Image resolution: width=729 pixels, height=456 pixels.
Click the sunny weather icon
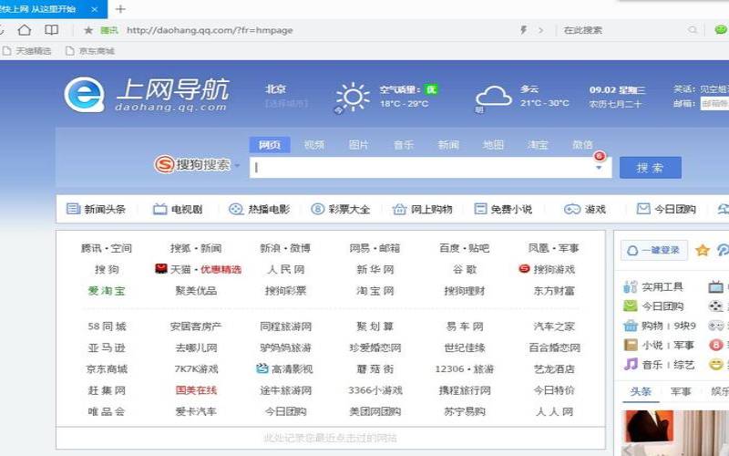point(353,97)
